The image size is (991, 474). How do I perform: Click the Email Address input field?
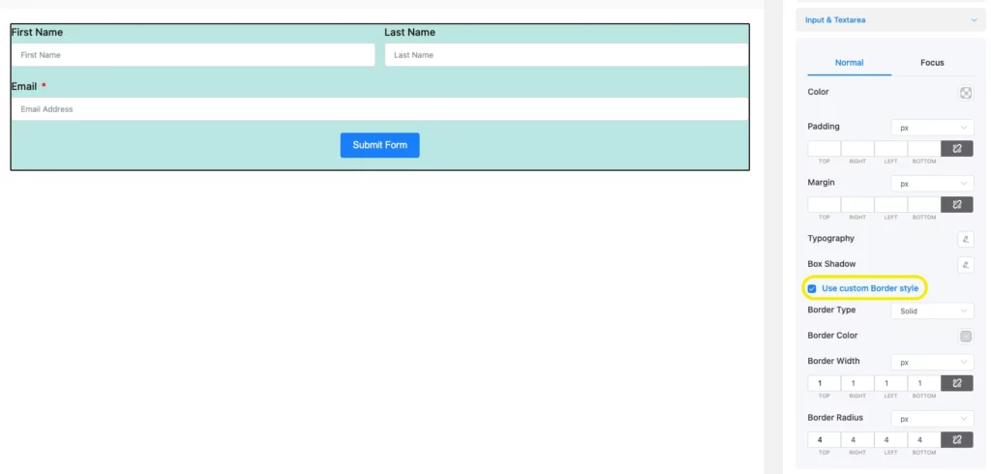click(379, 109)
